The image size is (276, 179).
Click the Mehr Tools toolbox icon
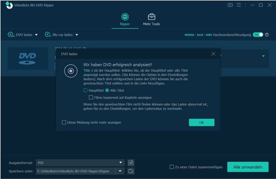[151, 17]
